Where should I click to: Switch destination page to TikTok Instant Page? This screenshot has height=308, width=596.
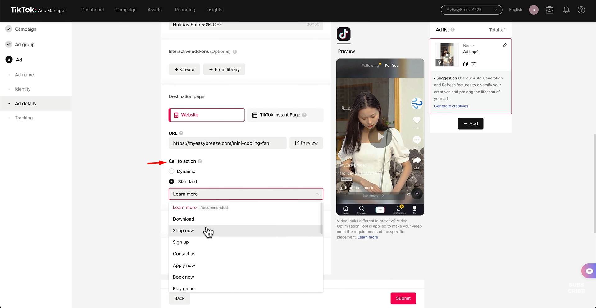coord(280,115)
